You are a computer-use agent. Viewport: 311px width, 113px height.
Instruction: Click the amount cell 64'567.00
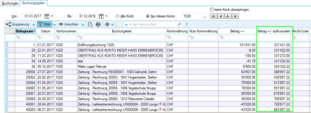tap(238, 72)
